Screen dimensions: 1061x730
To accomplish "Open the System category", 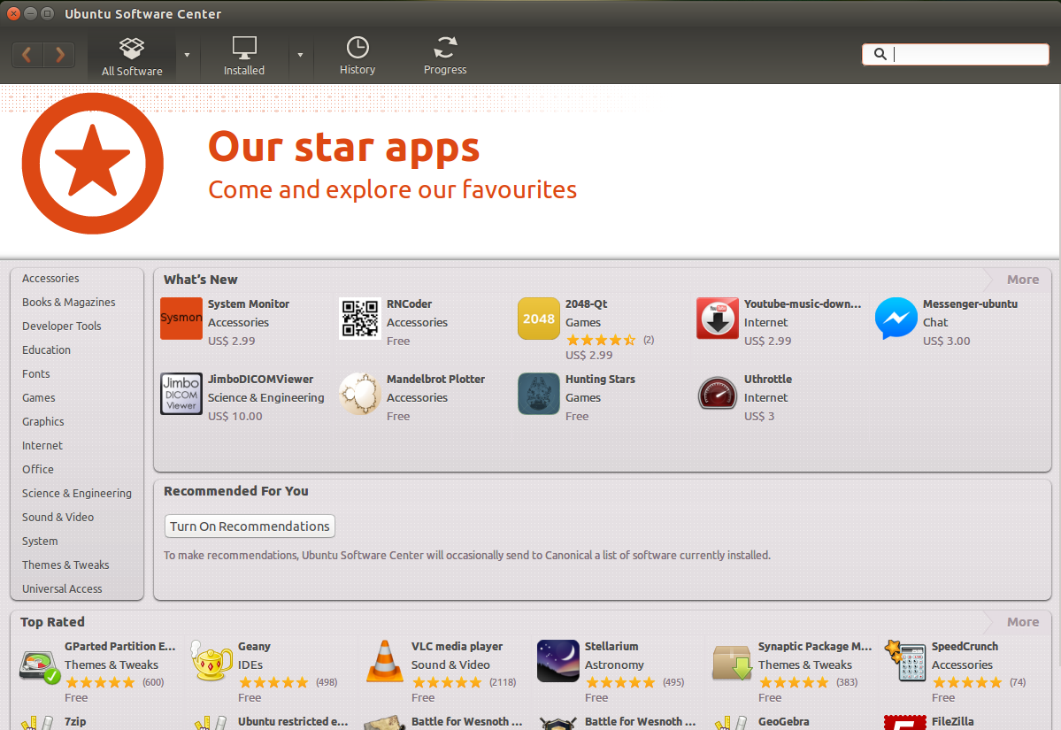I will coord(40,542).
